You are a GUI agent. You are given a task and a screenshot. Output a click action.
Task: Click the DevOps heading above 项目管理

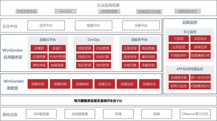[94, 40]
